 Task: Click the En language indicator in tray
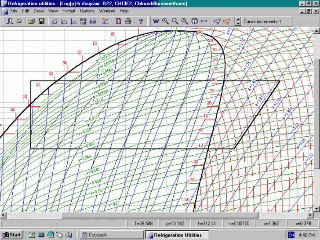pyautogui.click(x=291, y=235)
